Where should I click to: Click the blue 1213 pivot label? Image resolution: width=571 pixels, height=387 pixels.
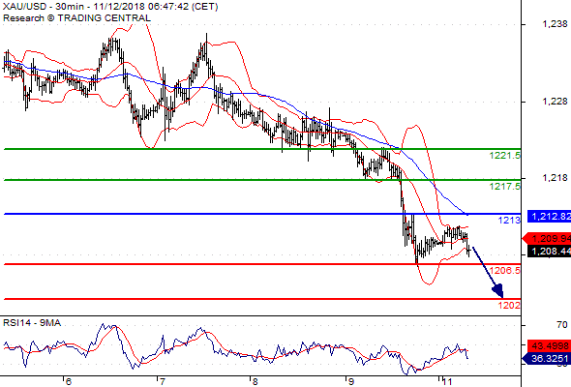pos(509,221)
